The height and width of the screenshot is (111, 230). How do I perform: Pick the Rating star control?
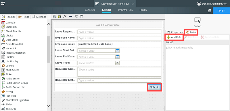7,91
